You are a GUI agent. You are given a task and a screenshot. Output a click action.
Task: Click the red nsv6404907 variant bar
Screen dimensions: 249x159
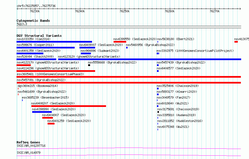click(48, 118)
